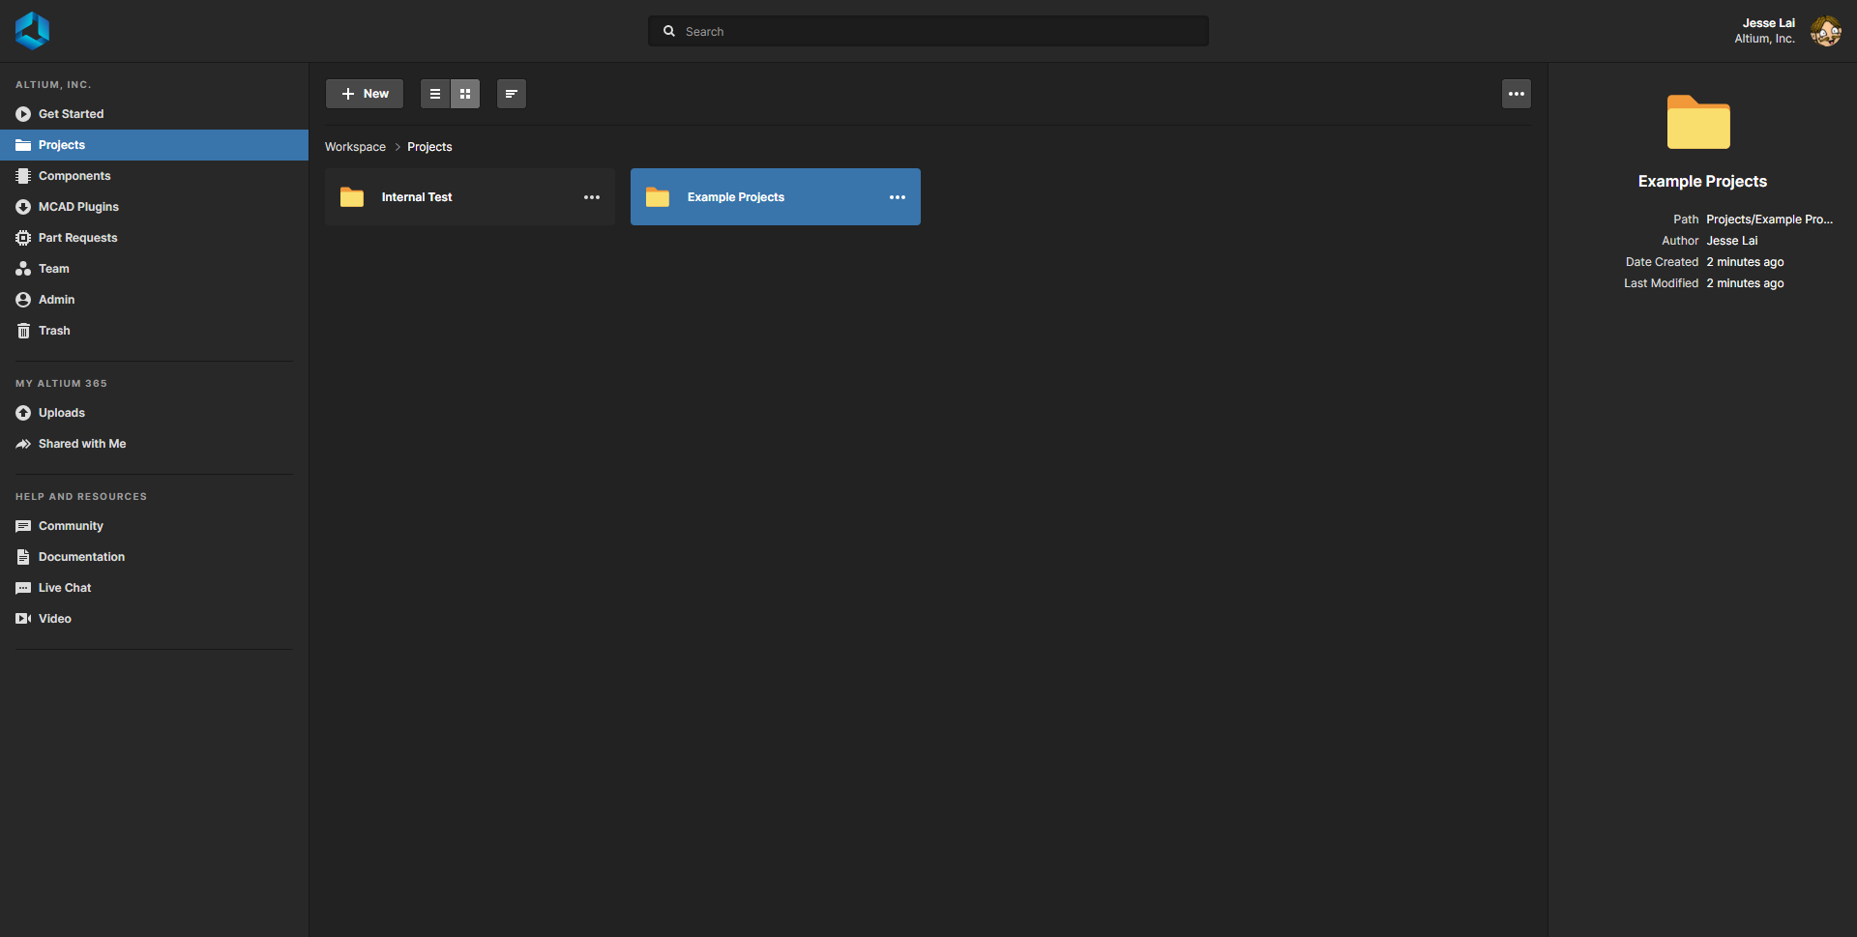Click the Components chip icon
The height and width of the screenshot is (937, 1857).
(23, 176)
